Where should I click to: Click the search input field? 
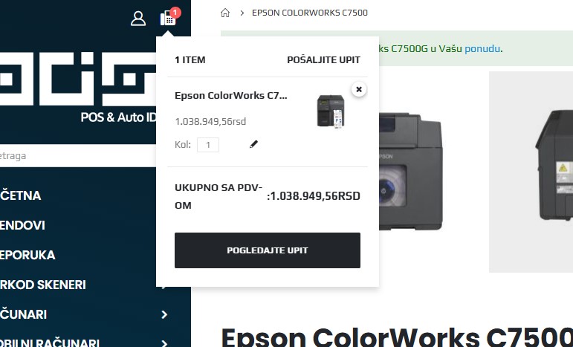click(x=78, y=156)
